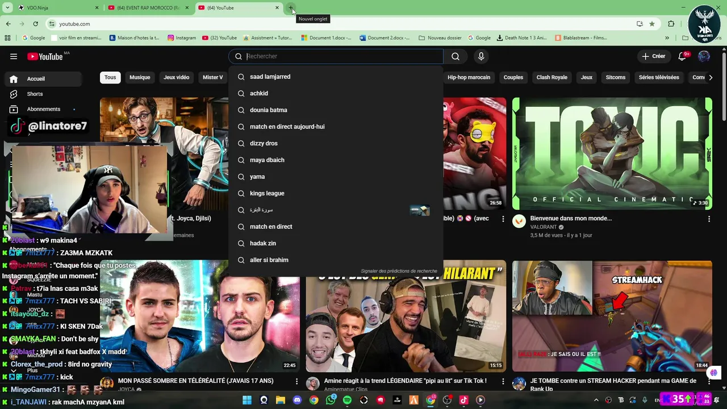
Task: Open the VALORANT channel avatar
Action: (x=519, y=221)
